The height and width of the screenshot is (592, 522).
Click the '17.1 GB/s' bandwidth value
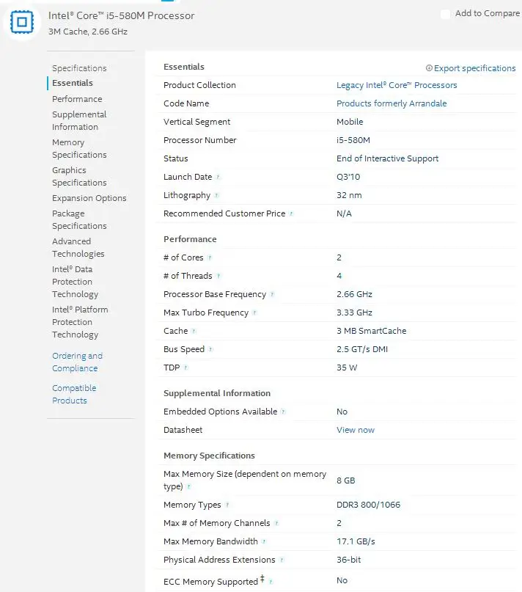356,541
